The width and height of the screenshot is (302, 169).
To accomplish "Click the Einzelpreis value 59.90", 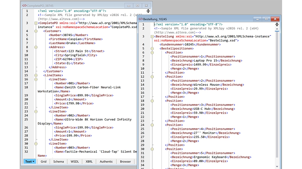I will coord(198,113).
